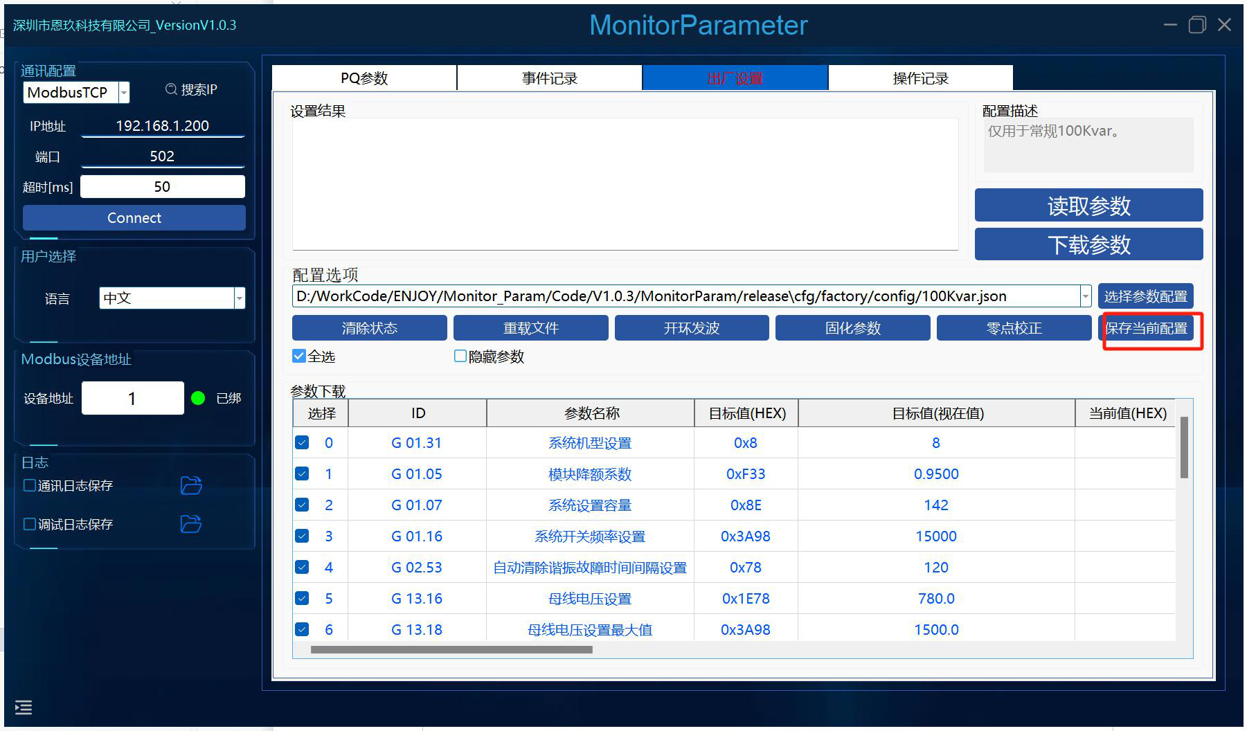This screenshot has height=731, width=1247.
Task: Expand the config file path dropdown
Action: coord(1086,296)
